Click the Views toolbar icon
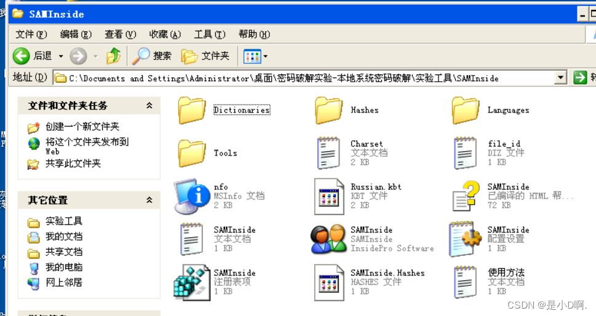Viewport: 596px width, 316px height. pos(252,57)
